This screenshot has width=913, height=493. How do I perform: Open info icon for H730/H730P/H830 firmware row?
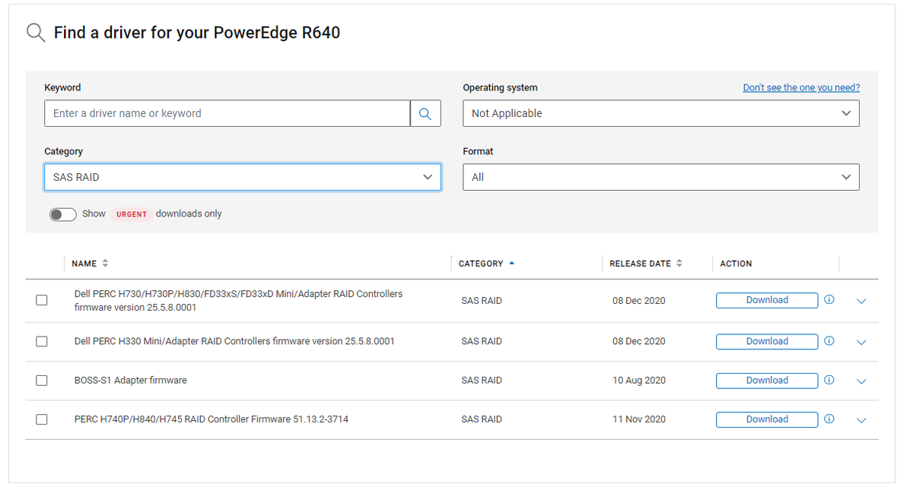(829, 299)
